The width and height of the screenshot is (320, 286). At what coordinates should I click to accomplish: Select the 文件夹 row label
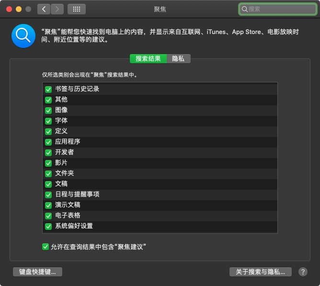65,173
